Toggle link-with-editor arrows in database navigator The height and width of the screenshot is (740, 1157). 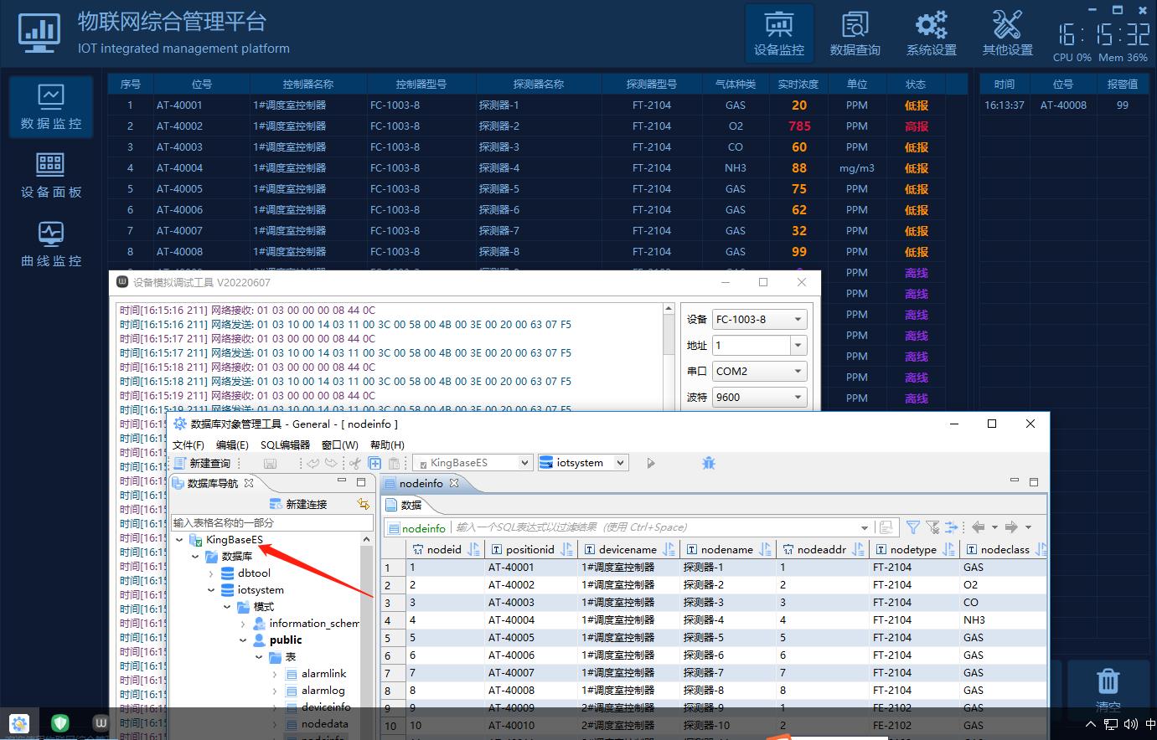coord(363,504)
